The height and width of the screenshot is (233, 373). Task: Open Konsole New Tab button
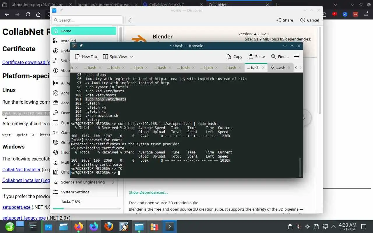pyautogui.click(x=86, y=57)
